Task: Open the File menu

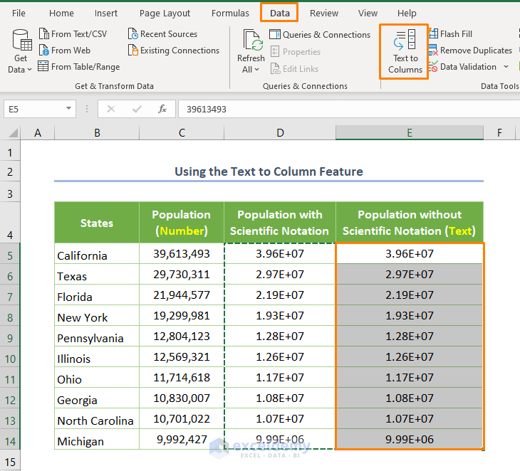Action: 19,14
